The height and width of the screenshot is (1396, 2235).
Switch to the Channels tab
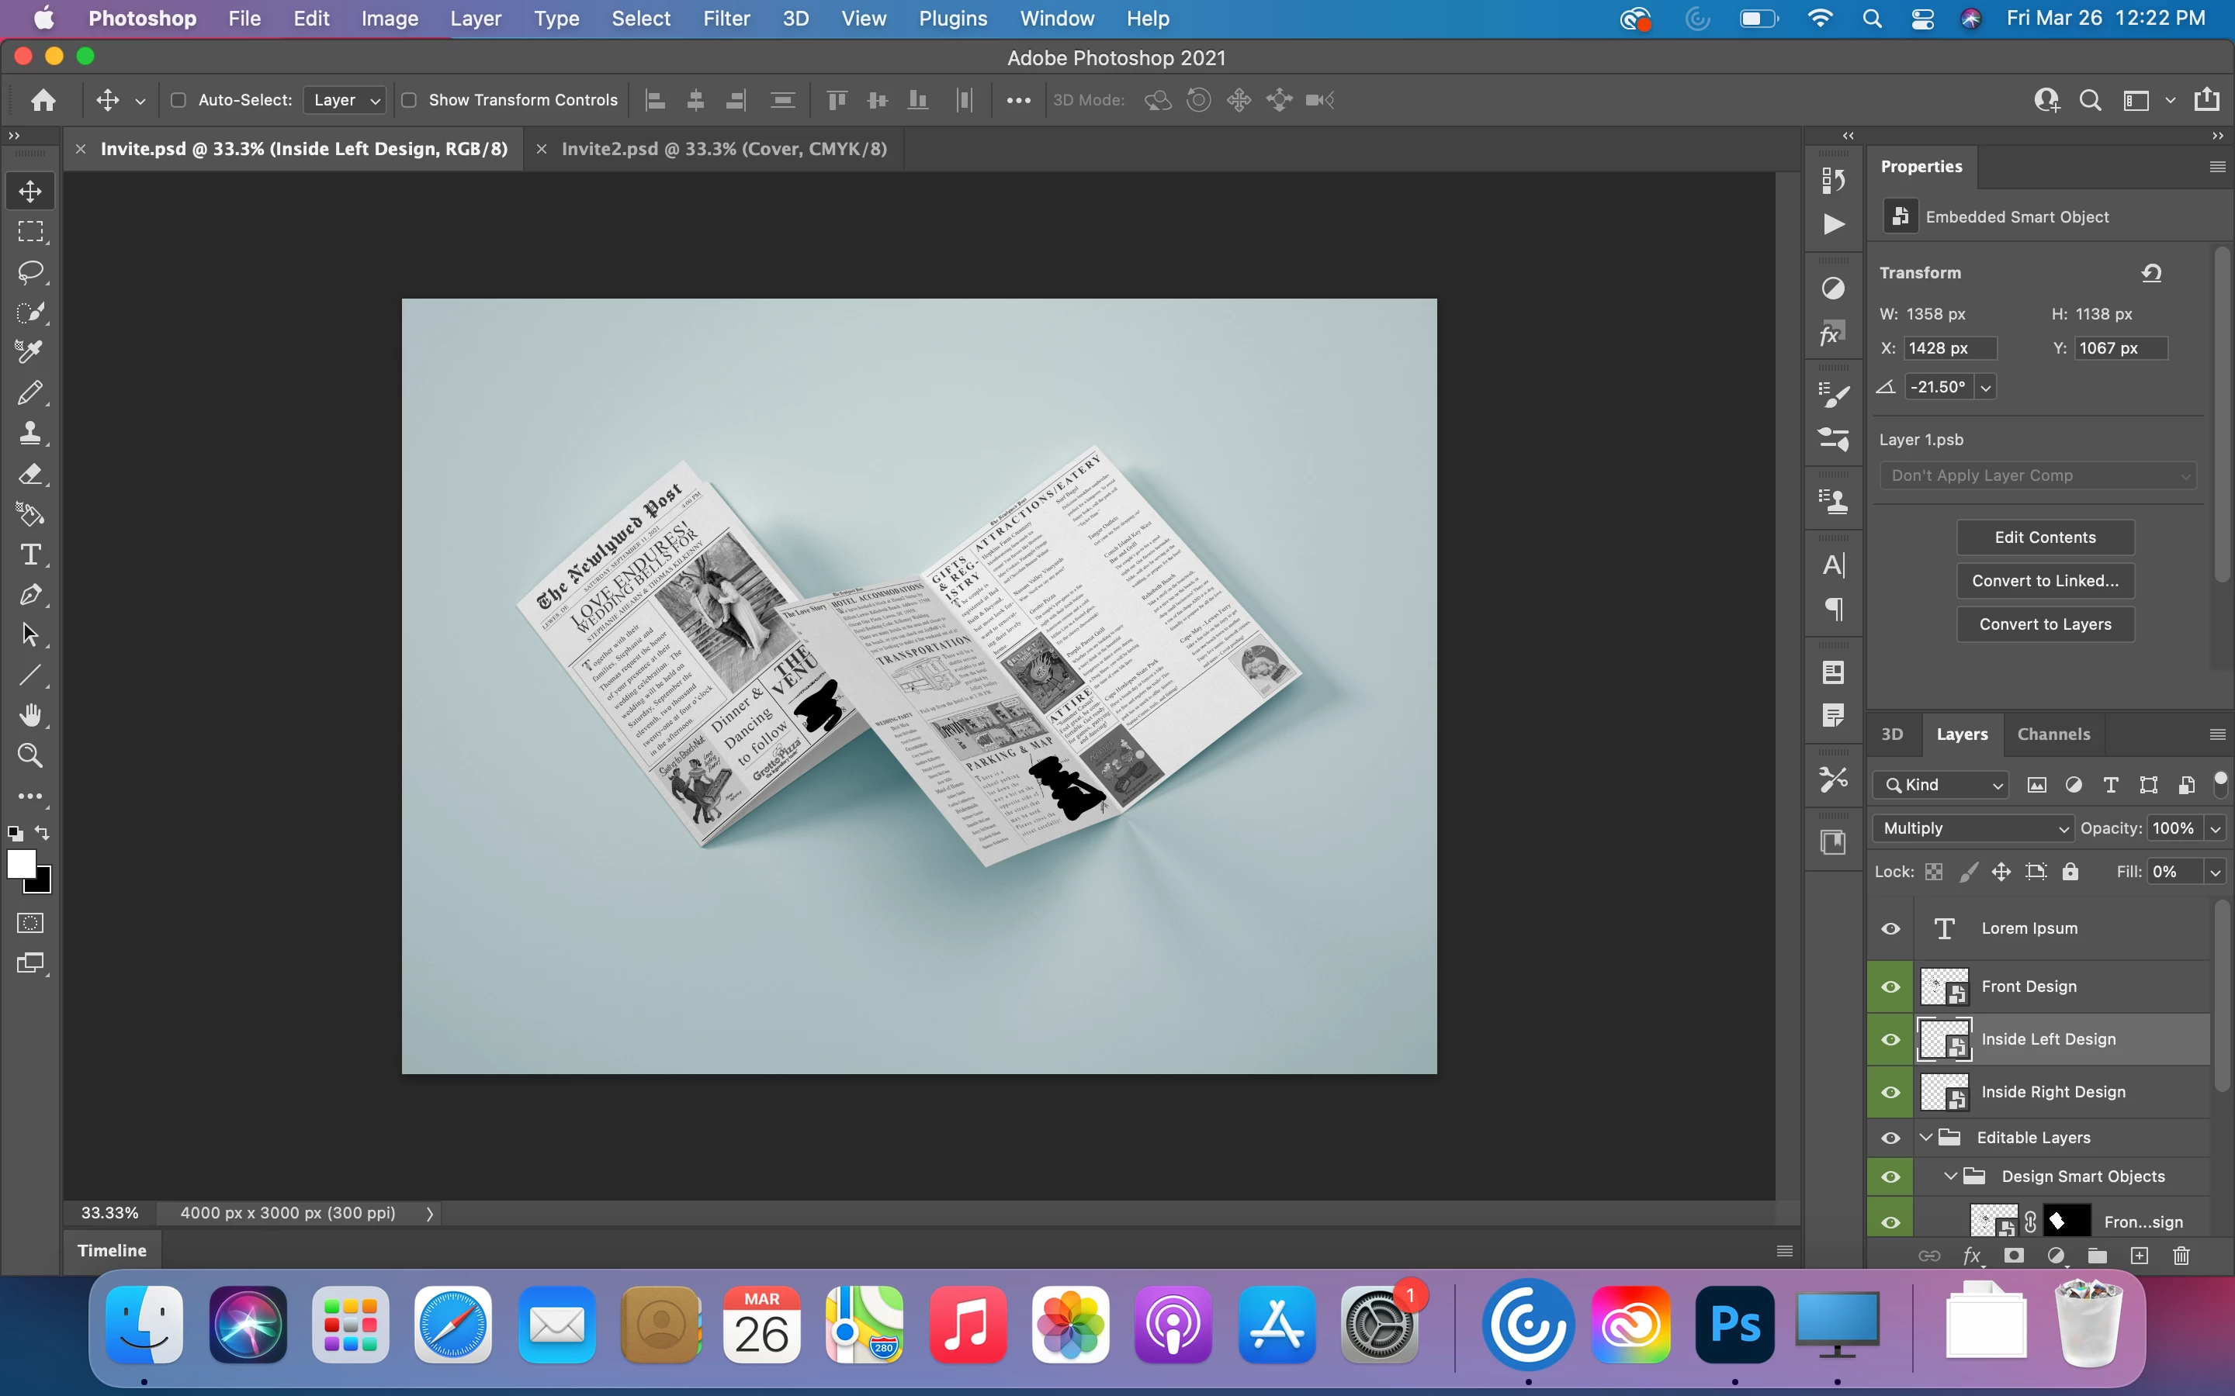pyautogui.click(x=2053, y=734)
